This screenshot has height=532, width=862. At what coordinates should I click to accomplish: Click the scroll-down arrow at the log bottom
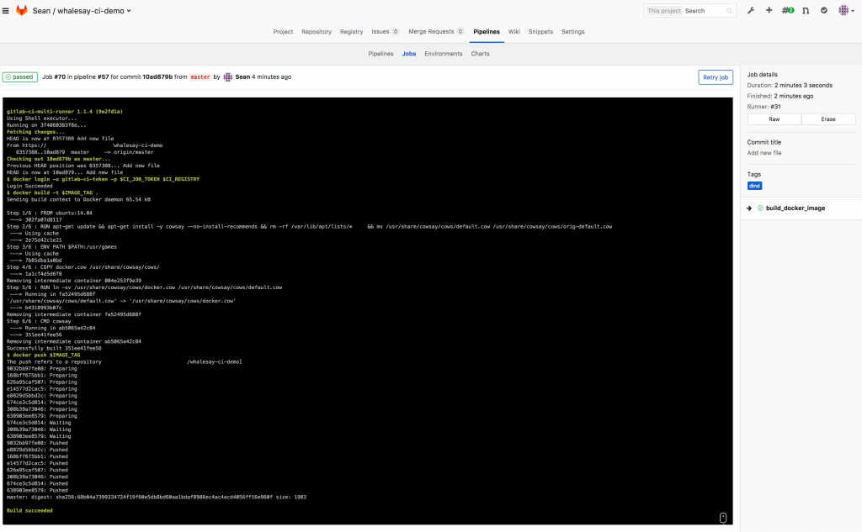tap(722, 518)
